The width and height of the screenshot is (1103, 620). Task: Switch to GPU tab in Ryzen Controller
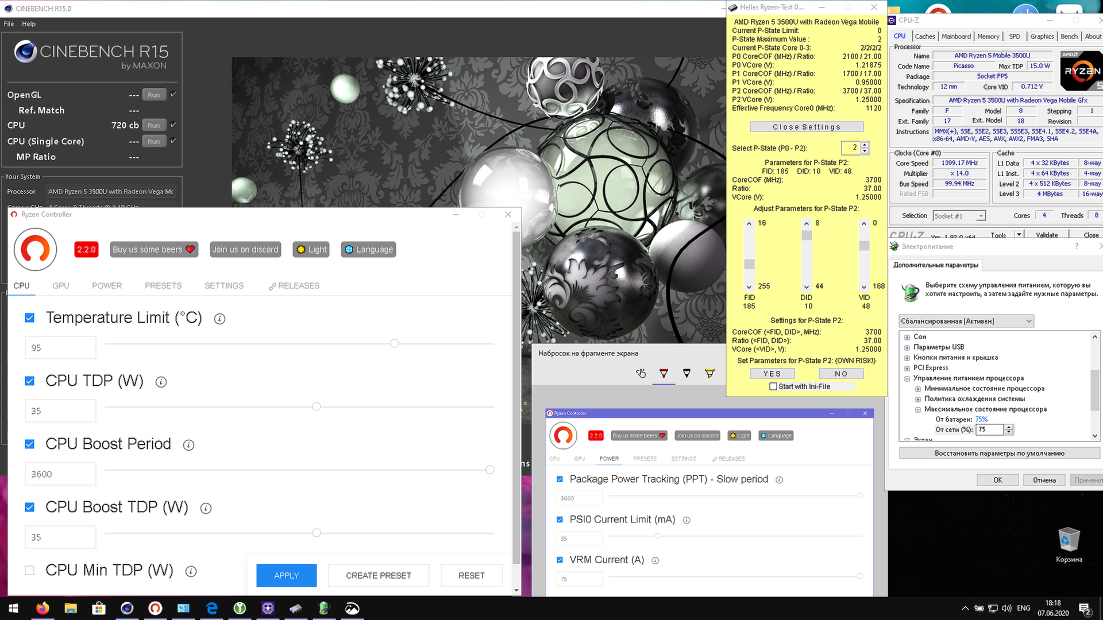pos(61,286)
